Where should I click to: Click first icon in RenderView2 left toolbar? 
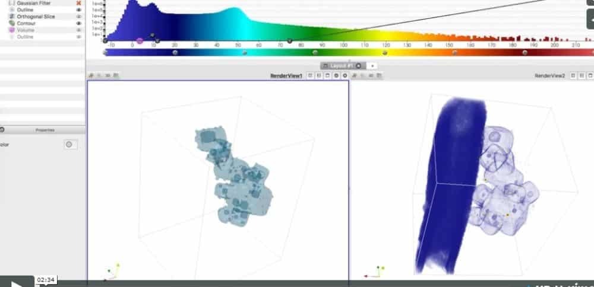click(354, 76)
